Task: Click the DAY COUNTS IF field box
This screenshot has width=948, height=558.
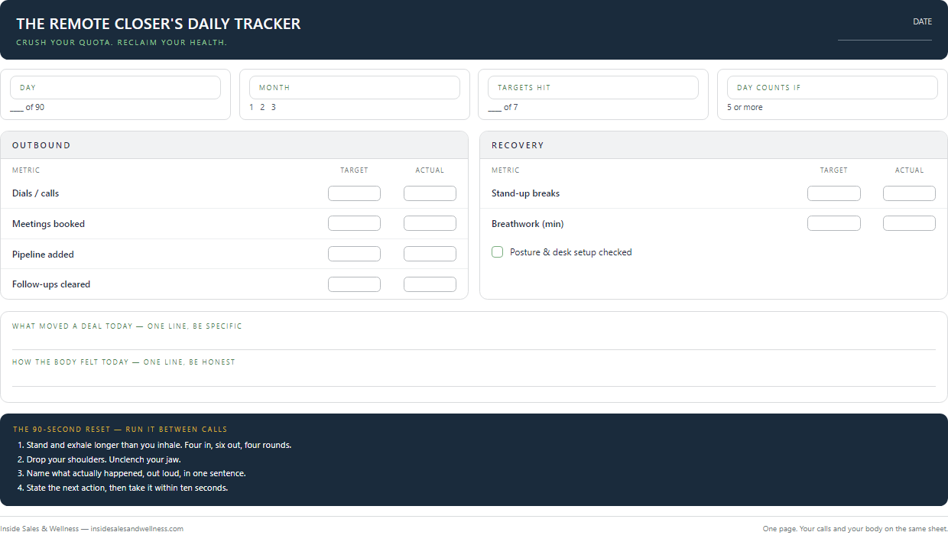Action: 833,87
